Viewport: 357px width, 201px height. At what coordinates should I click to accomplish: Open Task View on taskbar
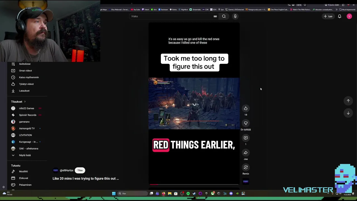click(151, 193)
